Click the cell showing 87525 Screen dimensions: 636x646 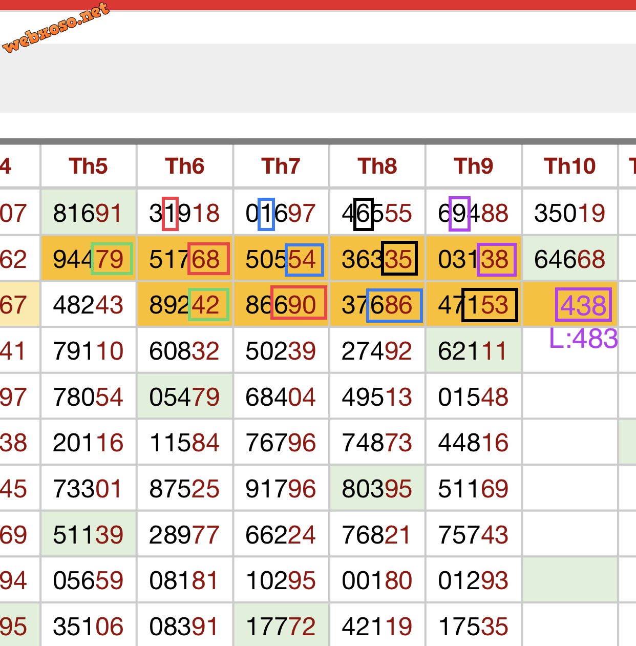click(185, 488)
